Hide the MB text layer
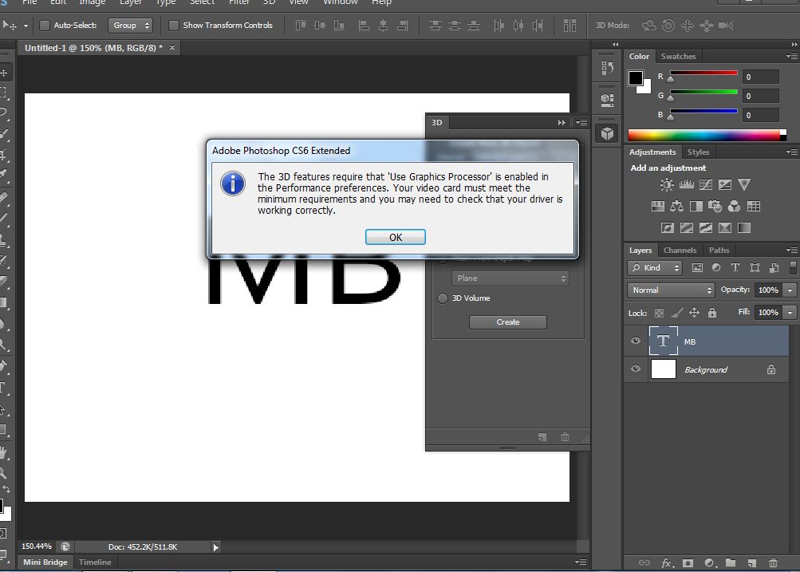 (636, 341)
